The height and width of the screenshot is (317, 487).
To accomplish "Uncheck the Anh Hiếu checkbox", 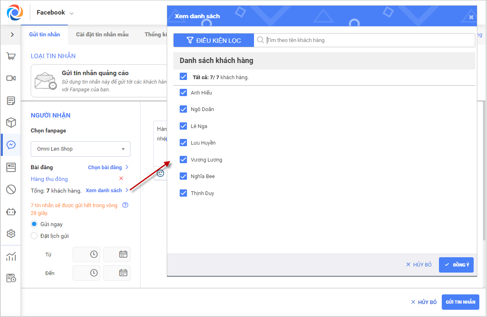I will (183, 93).
